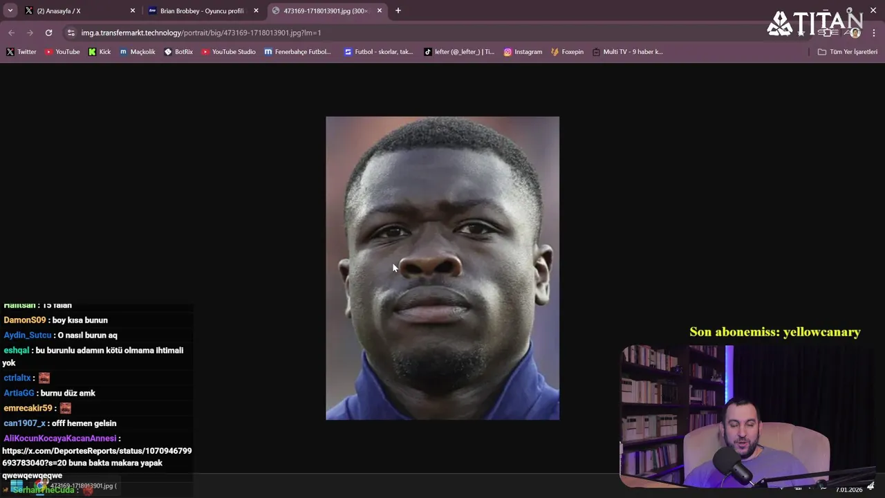Click chat username Aydin_Sutcu
Image resolution: width=885 pixels, height=498 pixels.
tap(28, 335)
